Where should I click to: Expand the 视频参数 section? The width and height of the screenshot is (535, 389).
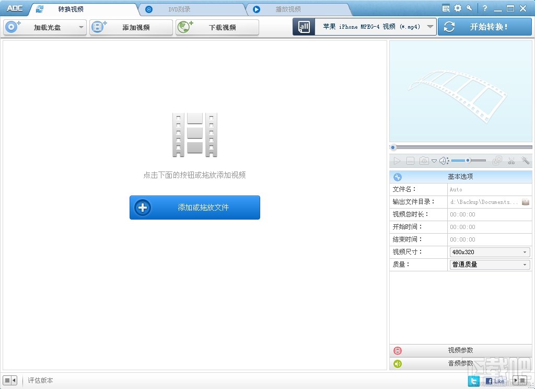pyautogui.click(x=461, y=350)
